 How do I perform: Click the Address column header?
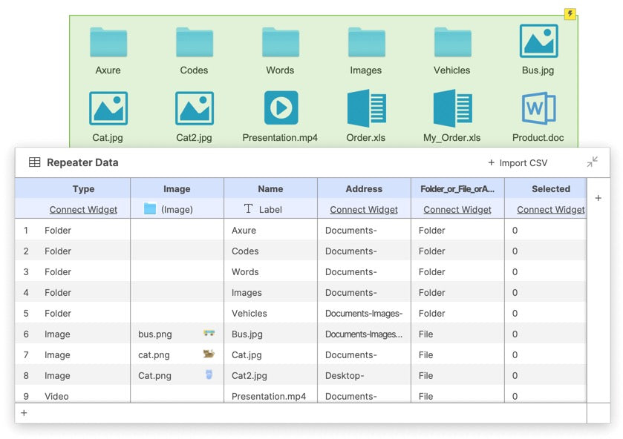364,189
